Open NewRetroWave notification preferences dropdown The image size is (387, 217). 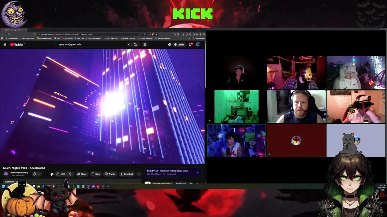tap(37, 174)
